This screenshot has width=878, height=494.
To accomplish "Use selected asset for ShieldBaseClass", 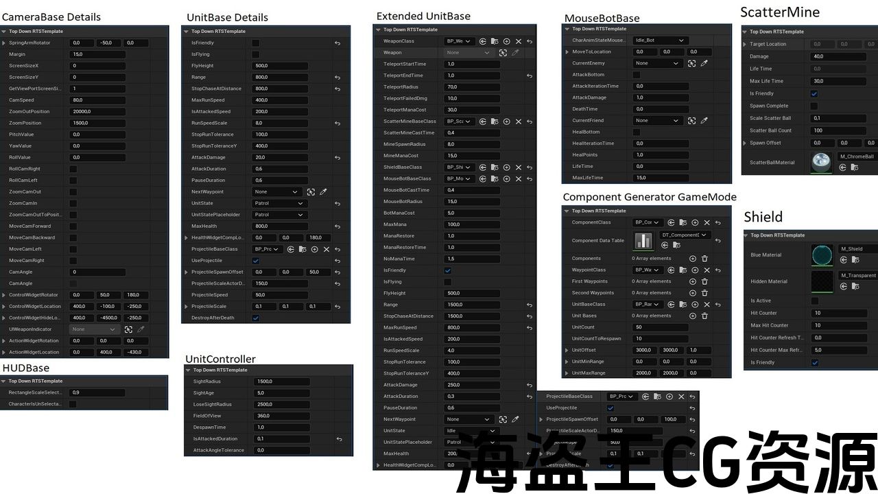I will pos(483,167).
